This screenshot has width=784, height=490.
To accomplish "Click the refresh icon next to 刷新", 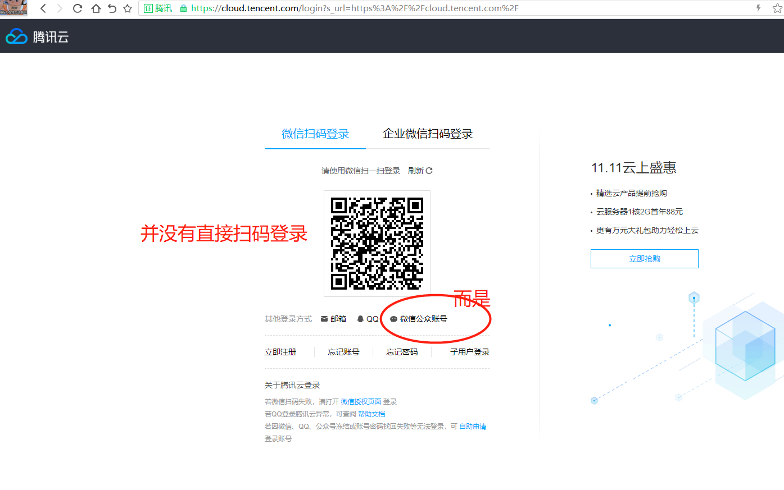I will tap(429, 171).
